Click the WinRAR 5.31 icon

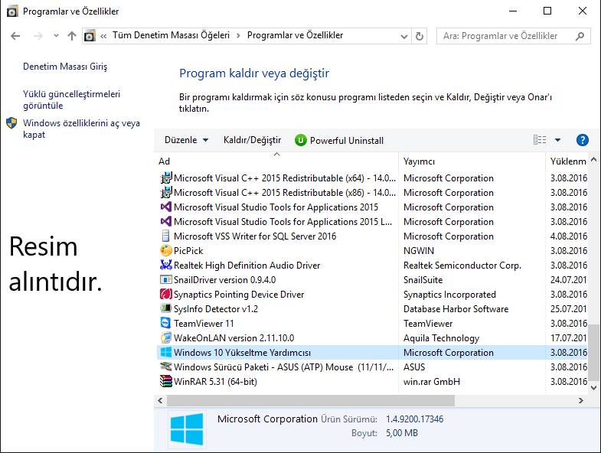coord(165,382)
